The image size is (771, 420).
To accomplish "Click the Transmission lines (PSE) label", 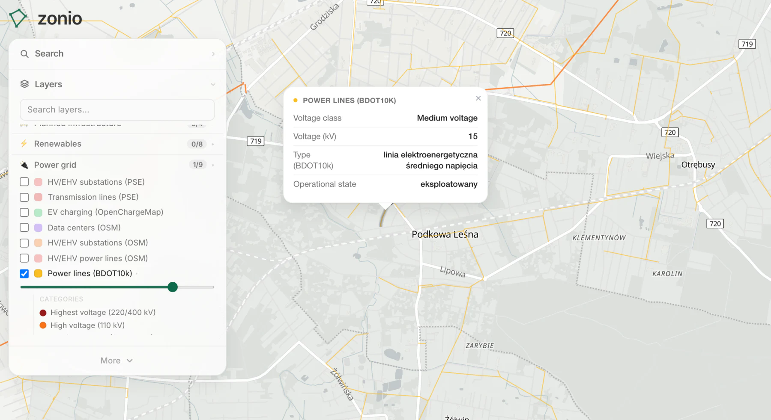I will click(x=93, y=197).
